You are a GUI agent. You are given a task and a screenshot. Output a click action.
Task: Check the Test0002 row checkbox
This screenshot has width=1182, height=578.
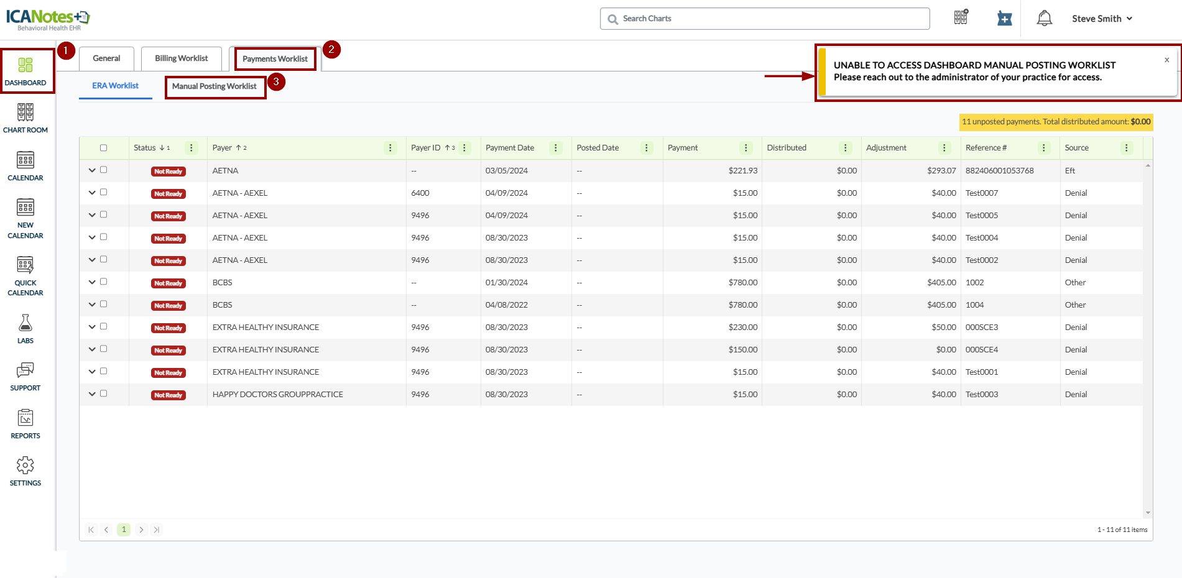click(103, 259)
